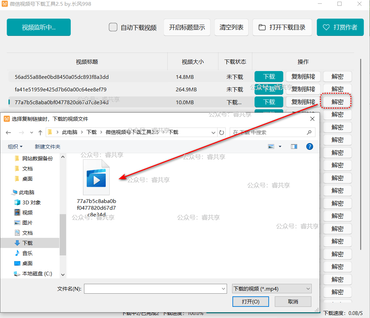Click the help question mark icon

(309, 146)
